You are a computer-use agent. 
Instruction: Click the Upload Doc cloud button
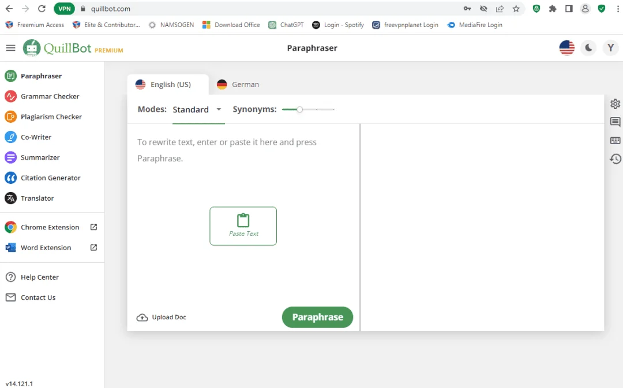coord(162,317)
